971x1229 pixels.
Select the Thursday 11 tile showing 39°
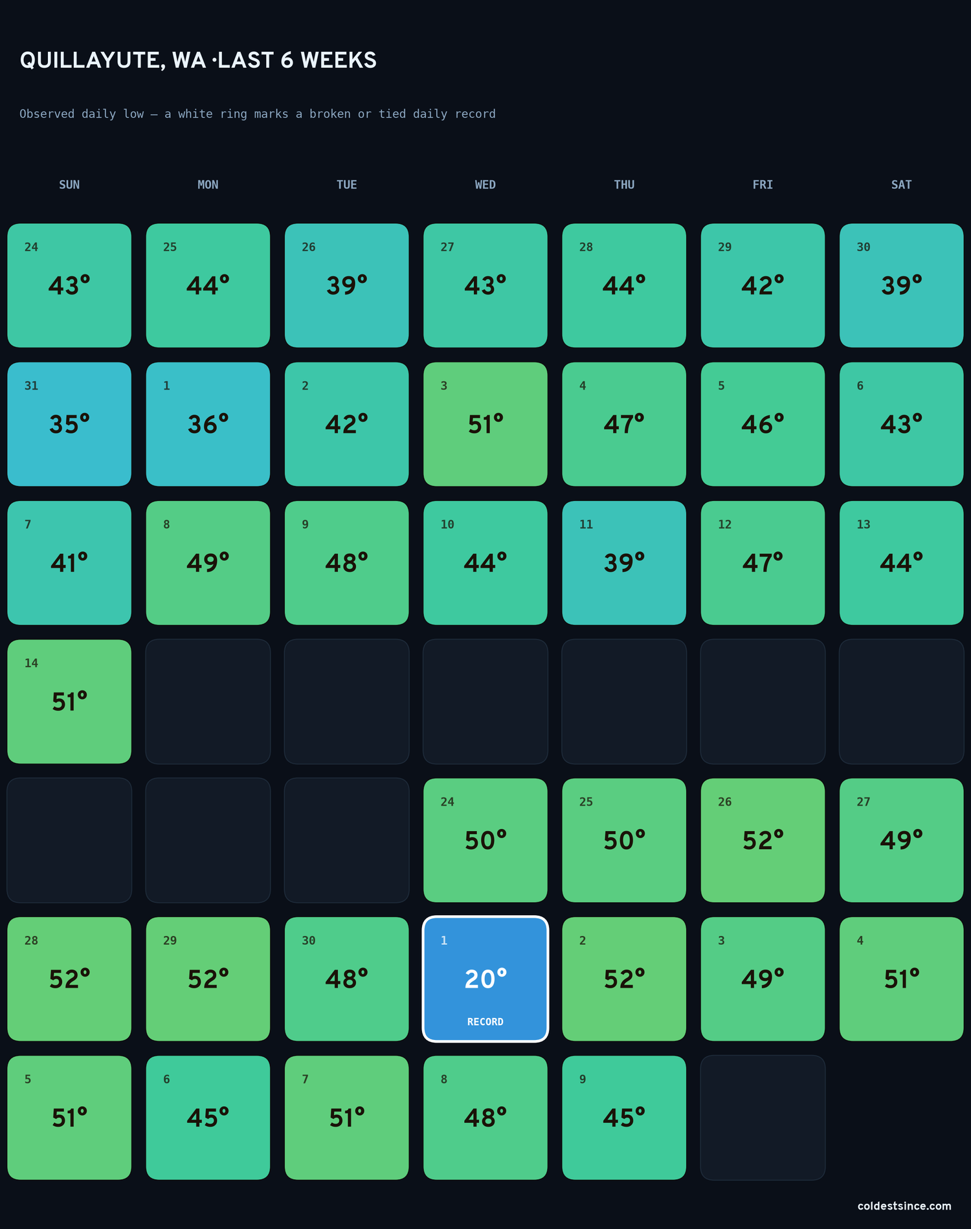[x=624, y=562]
